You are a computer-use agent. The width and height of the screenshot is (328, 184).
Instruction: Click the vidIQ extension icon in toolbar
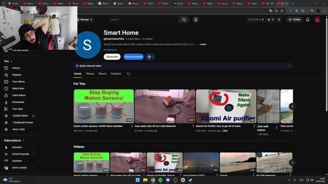coord(296,11)
